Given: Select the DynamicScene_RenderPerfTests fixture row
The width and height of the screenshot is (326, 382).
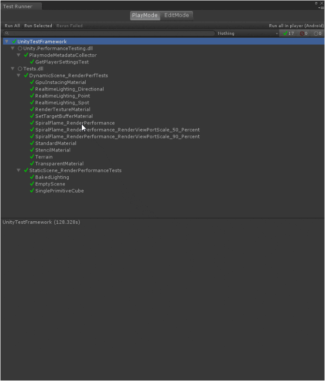Looking at the screenshot, I should [x=163, y=76].
